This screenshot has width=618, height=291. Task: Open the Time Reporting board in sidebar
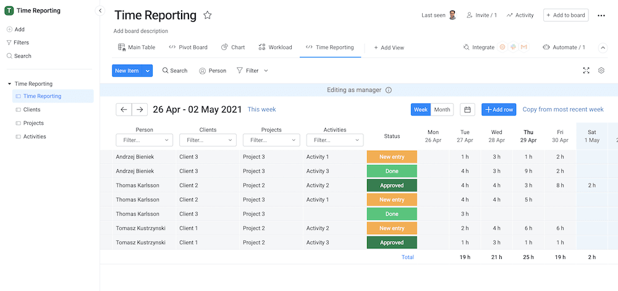pos(53,96)
